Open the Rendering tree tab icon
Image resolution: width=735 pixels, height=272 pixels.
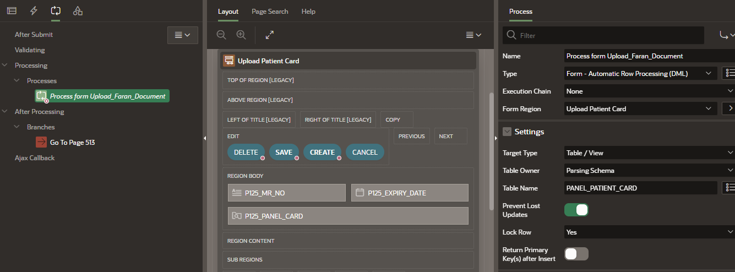pyautogui.click(x=12, y=10)
